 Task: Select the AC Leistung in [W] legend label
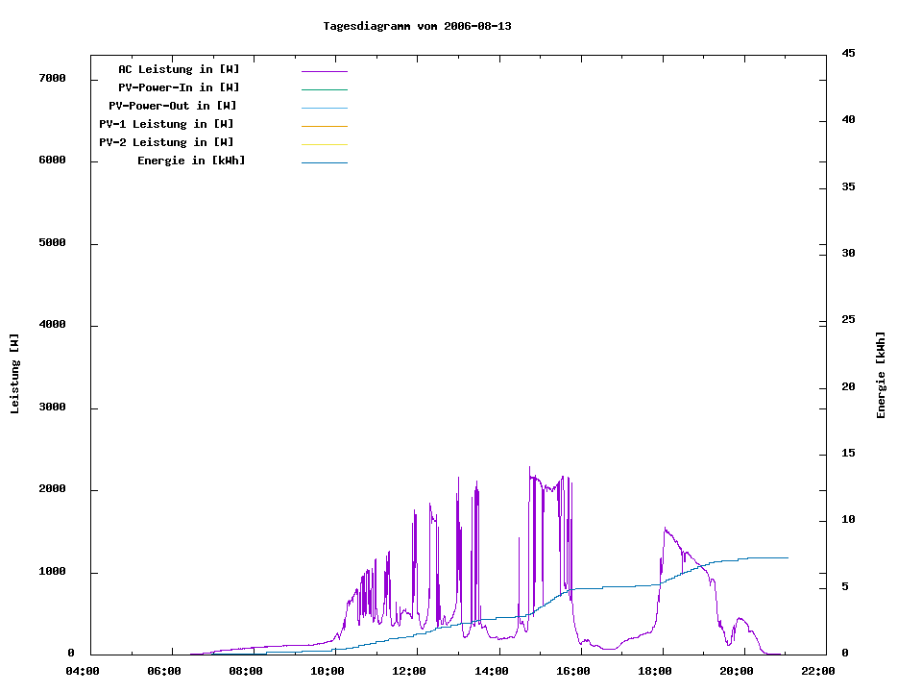[179, 69]
